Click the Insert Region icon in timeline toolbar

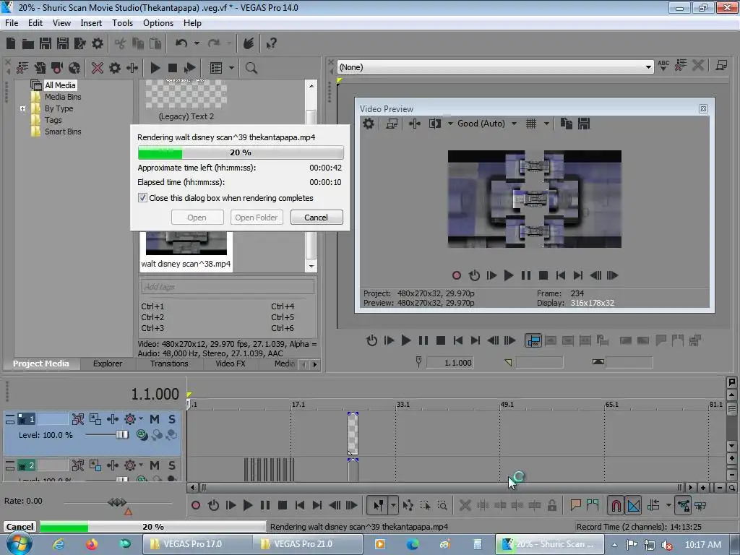(x=593, y=505)
